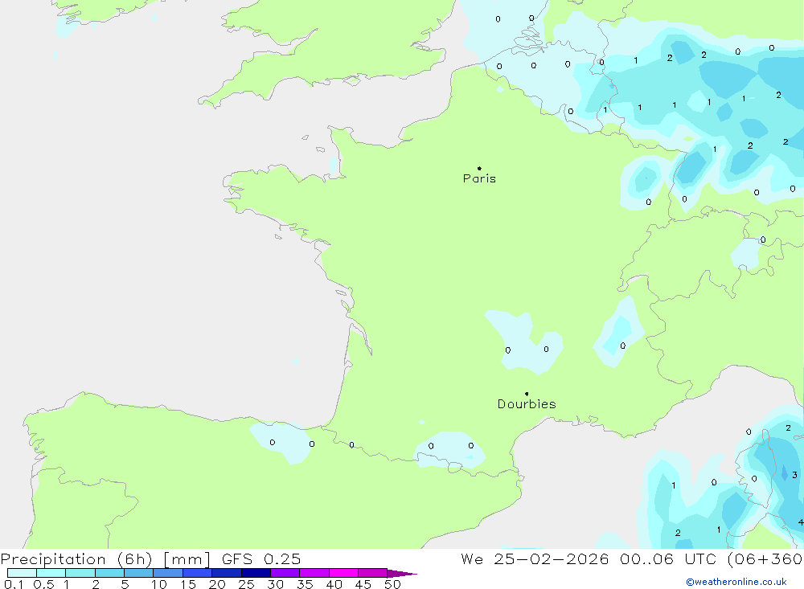Click the 0.5 legend scale value

43,584
